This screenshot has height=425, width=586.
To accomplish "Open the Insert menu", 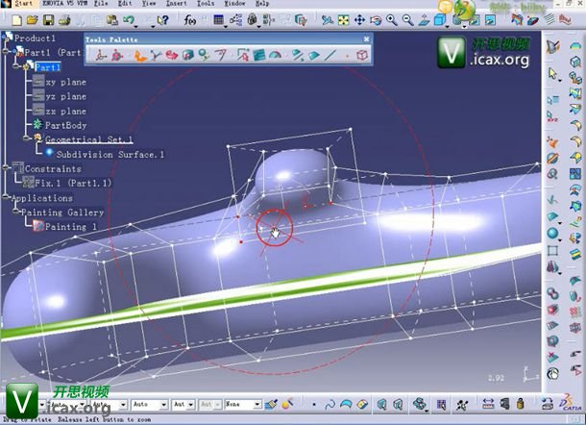I will tap(175, 4).
